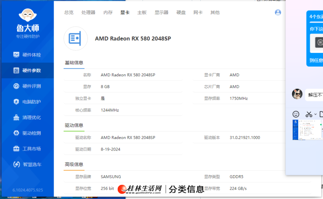Viewport: 323px width, 199px height.
Task: Switch to the 显示器 tab
Action: click(x=161, y=13)
